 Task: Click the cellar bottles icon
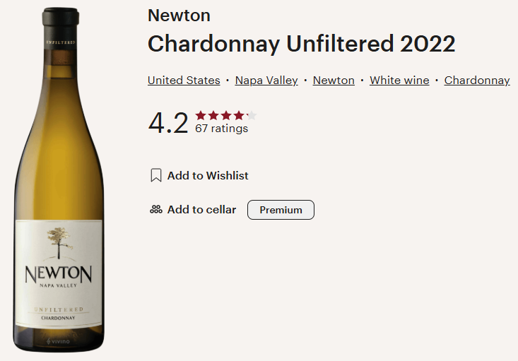click(156, 210)
